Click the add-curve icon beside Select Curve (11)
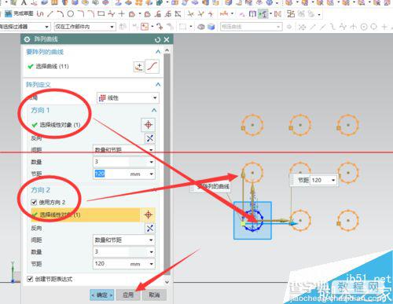The image size is (393, 304). [x=139, y=67]
